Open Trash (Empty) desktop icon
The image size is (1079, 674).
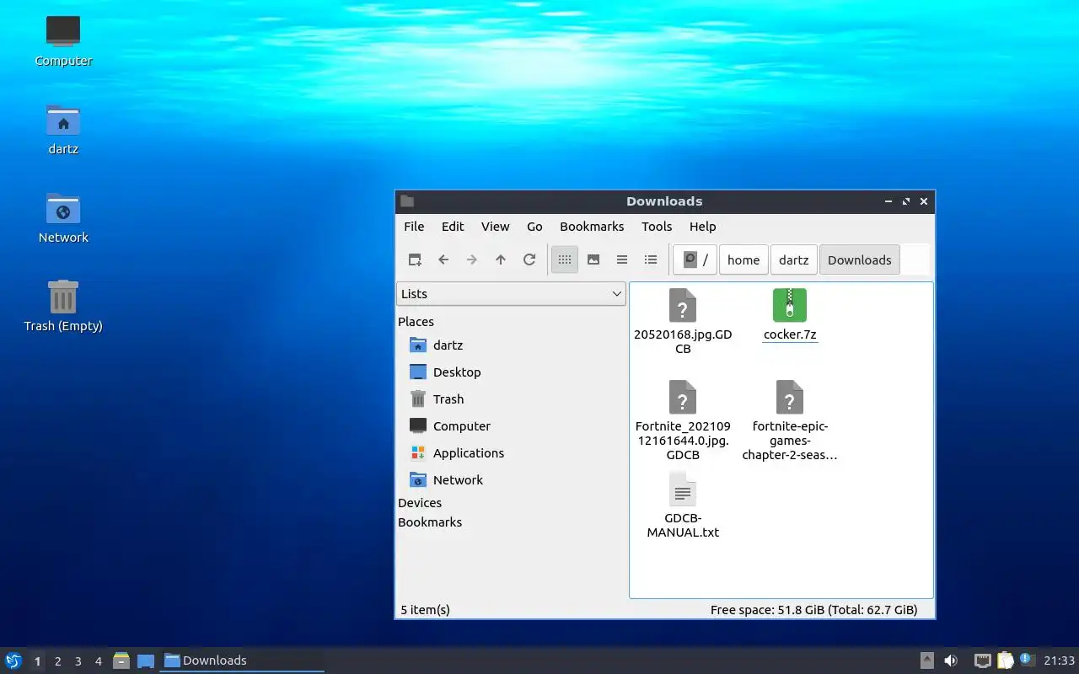63,297
